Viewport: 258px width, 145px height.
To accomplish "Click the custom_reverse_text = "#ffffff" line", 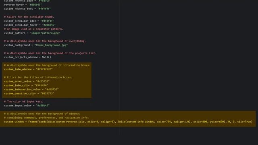I will [27, 9].
